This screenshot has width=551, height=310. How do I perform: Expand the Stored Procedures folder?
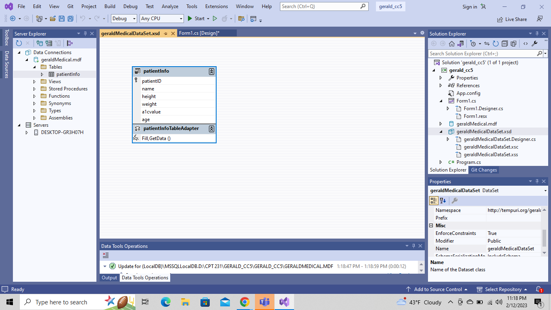pyautogui.click(x=34, y=88)
